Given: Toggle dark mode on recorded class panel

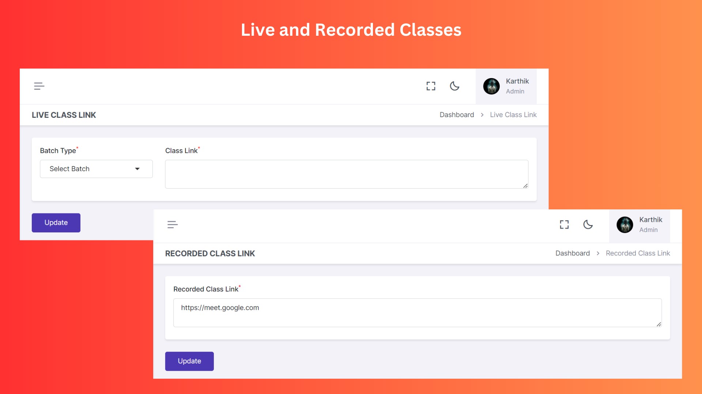Looking at the screenshot, I should pos(588,224).
